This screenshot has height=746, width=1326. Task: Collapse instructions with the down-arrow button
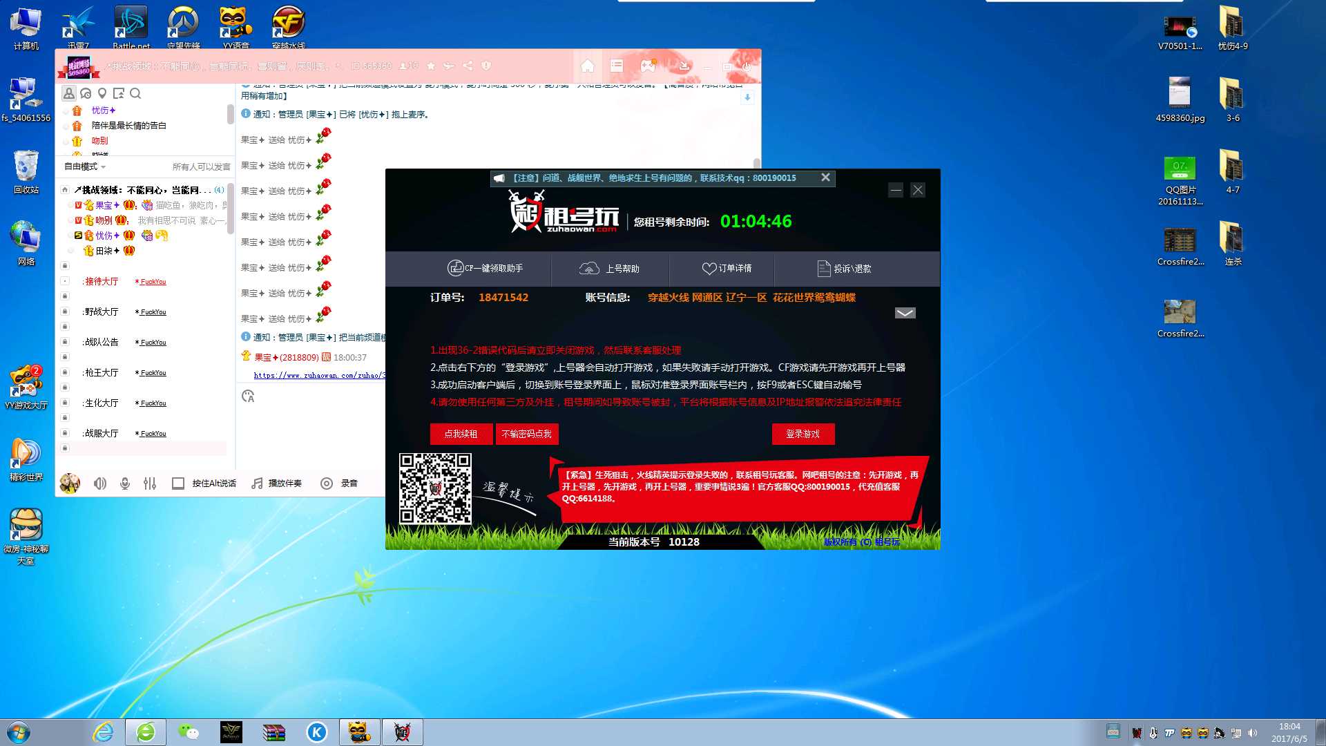coord(905,313)
